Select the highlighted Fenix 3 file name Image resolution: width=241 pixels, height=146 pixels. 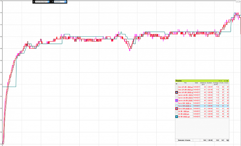pyautogui.click(x=185, y=106)
